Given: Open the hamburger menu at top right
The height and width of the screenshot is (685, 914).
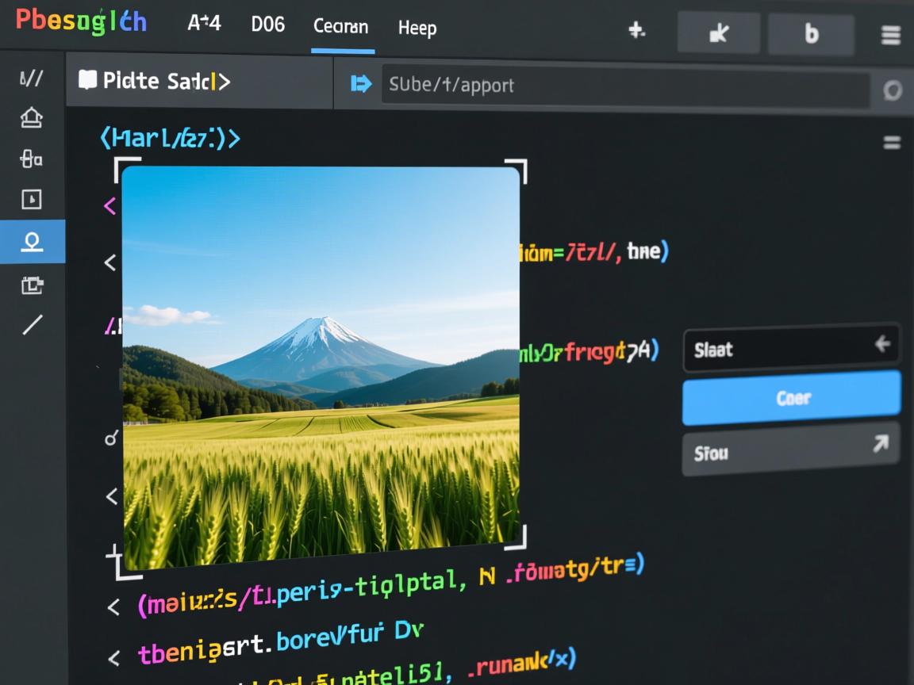Looking at the screenshot, I should coord(890,35).
